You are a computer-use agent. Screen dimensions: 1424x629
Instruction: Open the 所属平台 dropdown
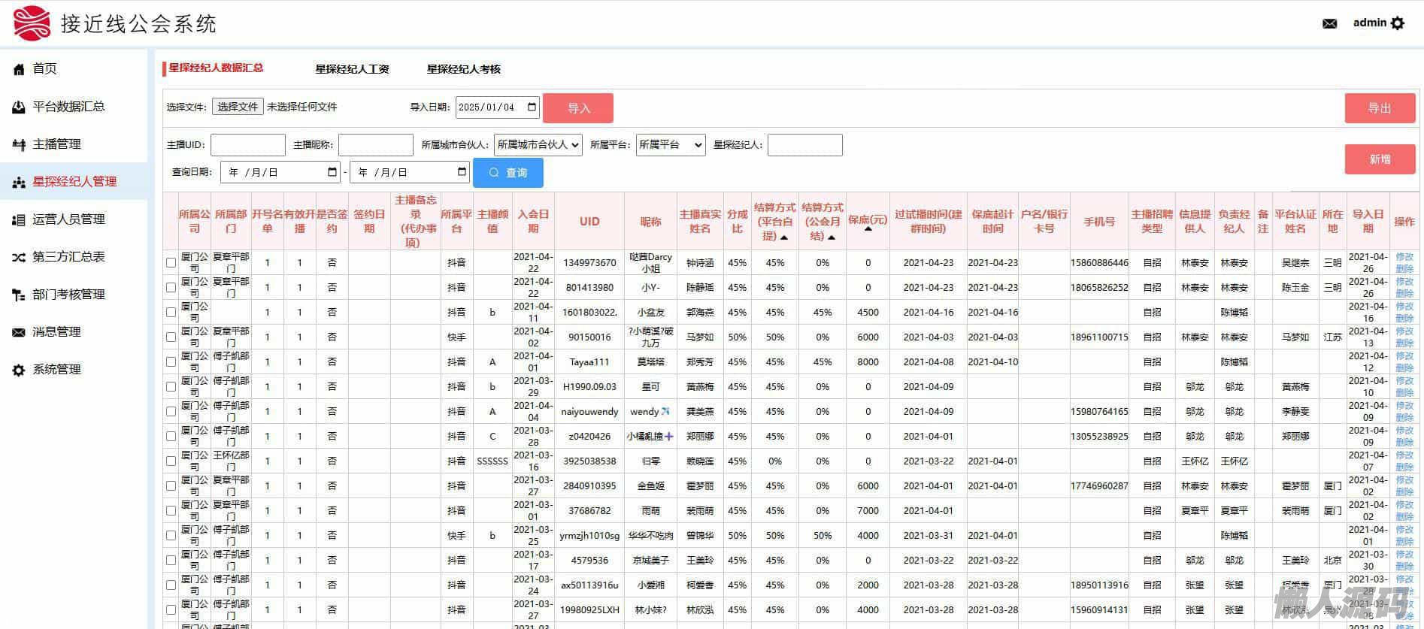[x=670, y=145]
